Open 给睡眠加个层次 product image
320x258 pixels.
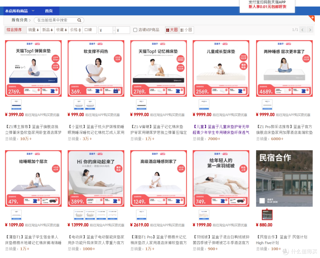pyautogui.click(x=33, y=178)
